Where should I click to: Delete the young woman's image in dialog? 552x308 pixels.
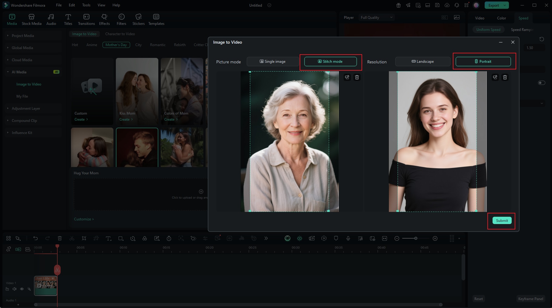coord(505,77)
